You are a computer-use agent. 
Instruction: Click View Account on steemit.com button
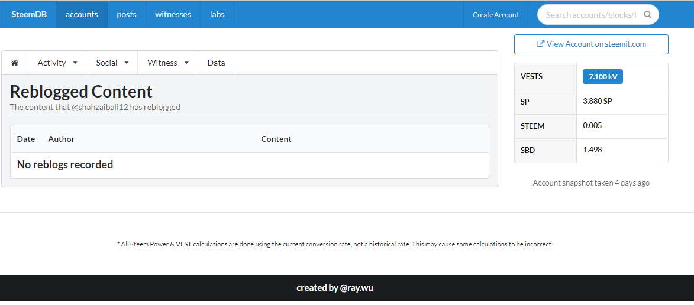pos(591,44)
